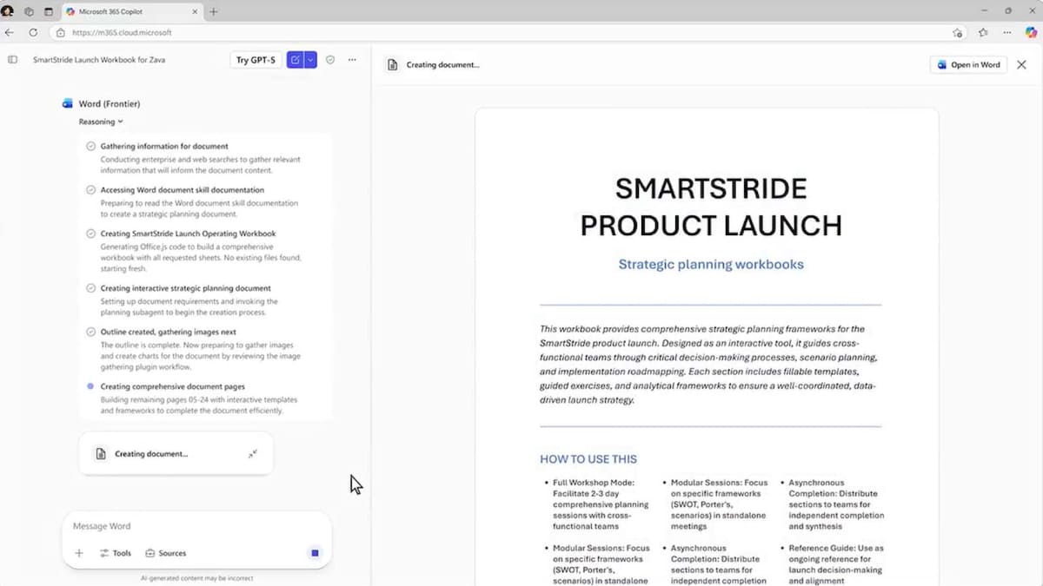Click the HOW TO USE THIS heading

coord(588,459)
